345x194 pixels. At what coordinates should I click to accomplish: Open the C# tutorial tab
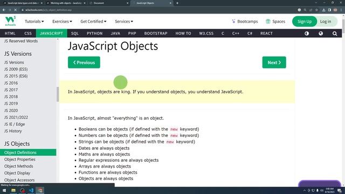click(250, 33)
